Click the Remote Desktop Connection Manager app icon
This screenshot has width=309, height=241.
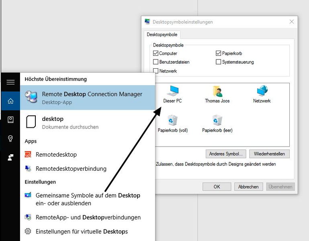pyautogui.click(x=31, y=96)
